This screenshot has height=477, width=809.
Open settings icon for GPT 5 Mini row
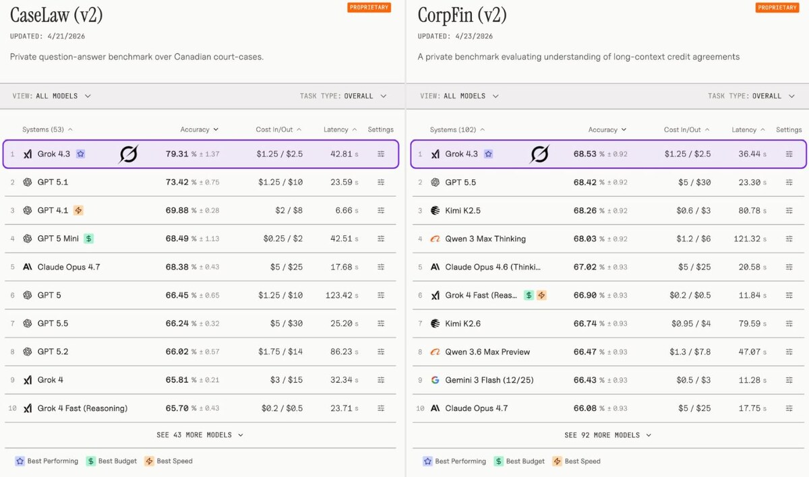point(381,238)
